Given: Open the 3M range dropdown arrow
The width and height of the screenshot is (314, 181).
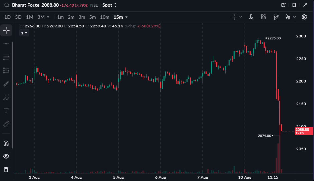Looking at the screenshot, I should tap(48, 17).
